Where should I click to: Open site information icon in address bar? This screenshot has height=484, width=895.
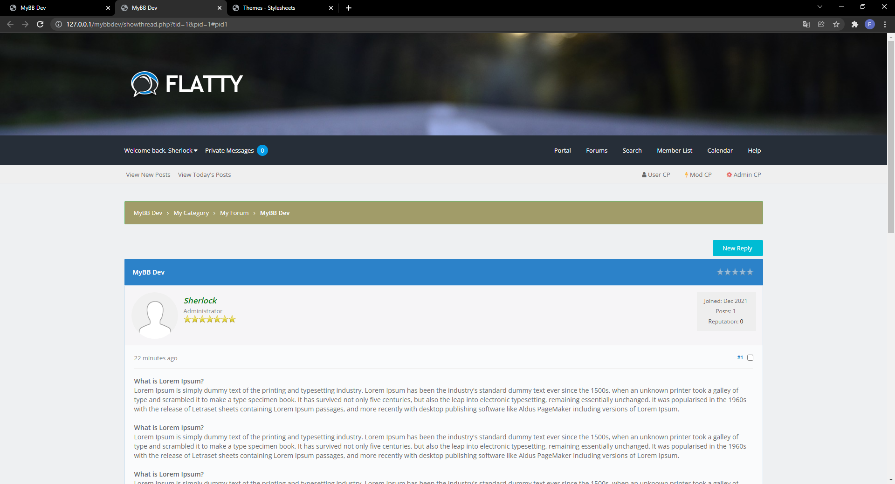pyautogui.click(x=59, y=24)
